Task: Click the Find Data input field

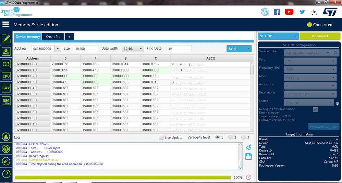Action: tap(179, 49)
